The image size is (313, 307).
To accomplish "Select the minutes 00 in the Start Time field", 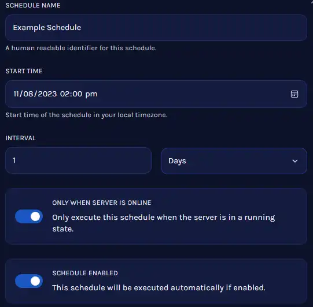I will pos(78,93).
